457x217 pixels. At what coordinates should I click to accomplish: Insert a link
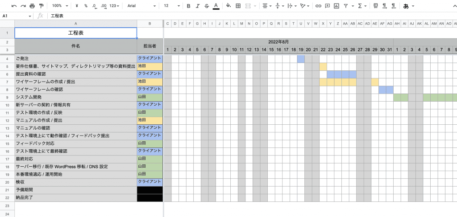[319, 6]
